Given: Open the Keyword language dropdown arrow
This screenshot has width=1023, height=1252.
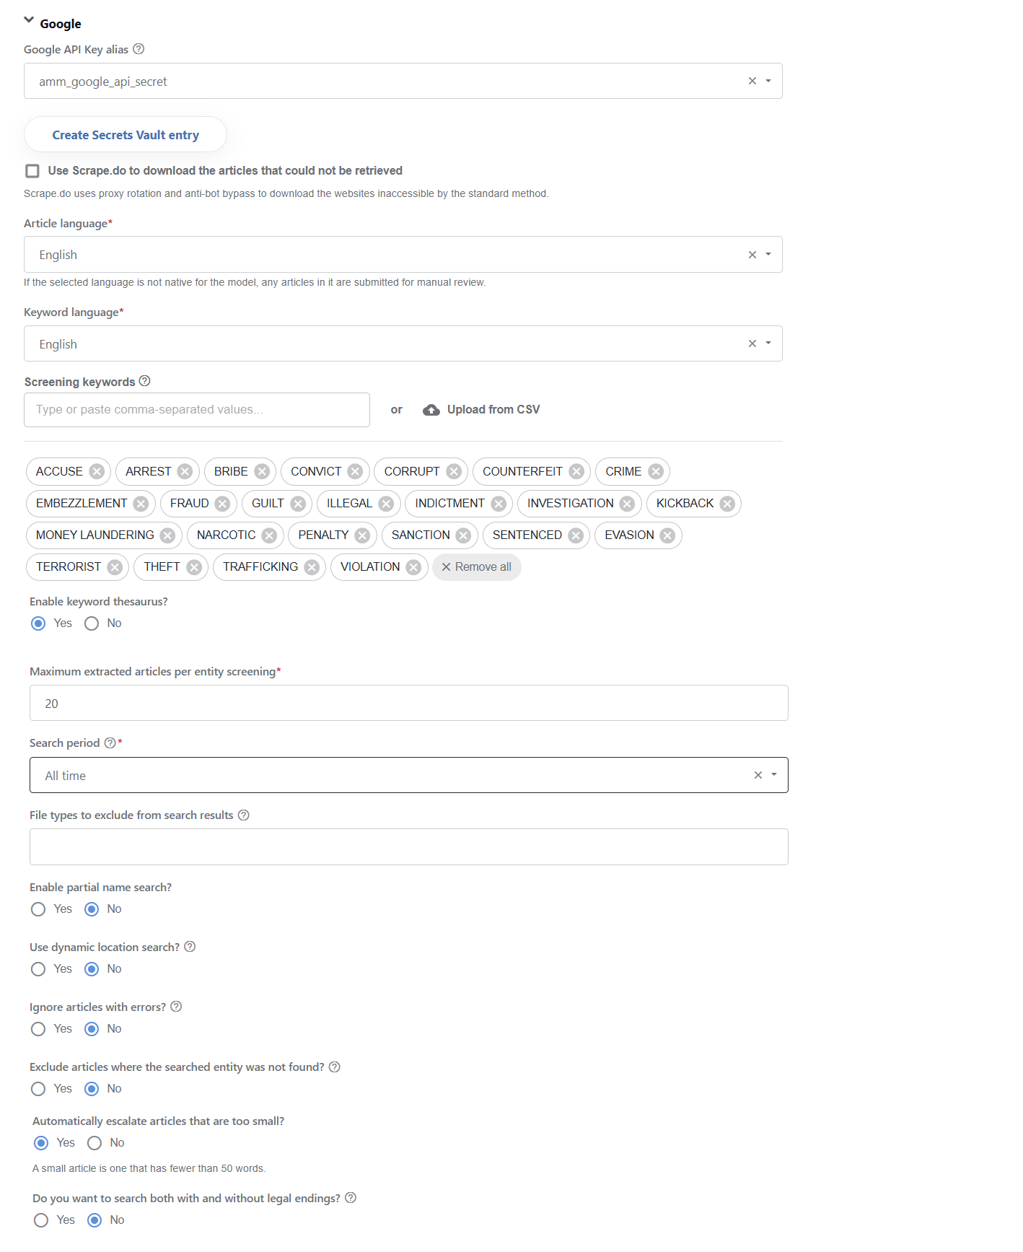Looking at the screenshot, I should click(x=768, y=343).
